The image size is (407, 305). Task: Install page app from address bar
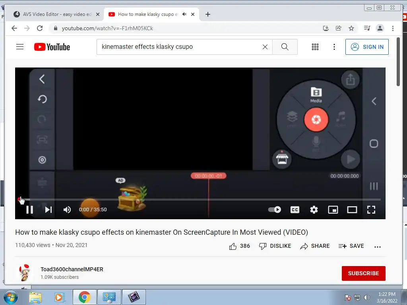coord(326,28)
